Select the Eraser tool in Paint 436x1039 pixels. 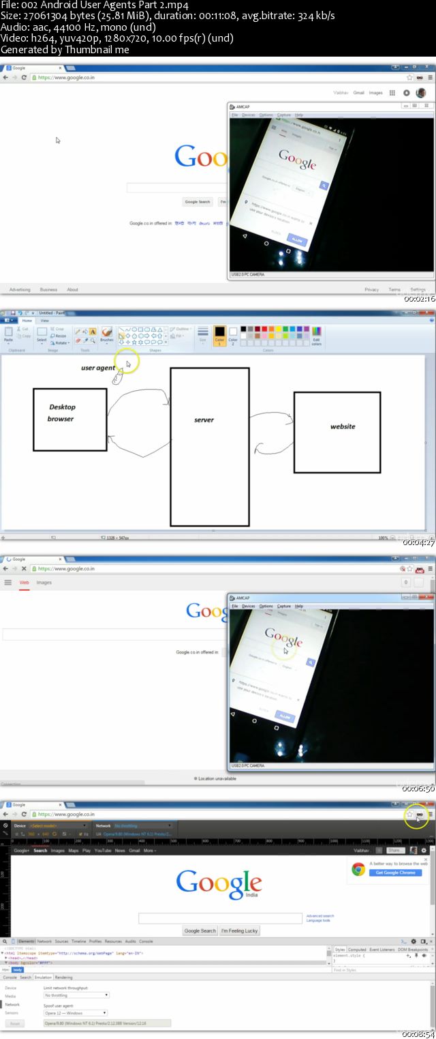78,340
